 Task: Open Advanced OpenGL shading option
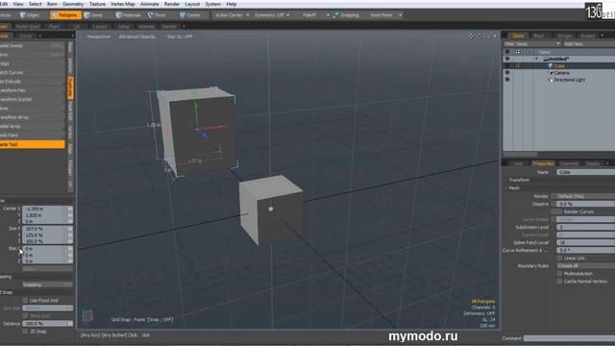137,37
